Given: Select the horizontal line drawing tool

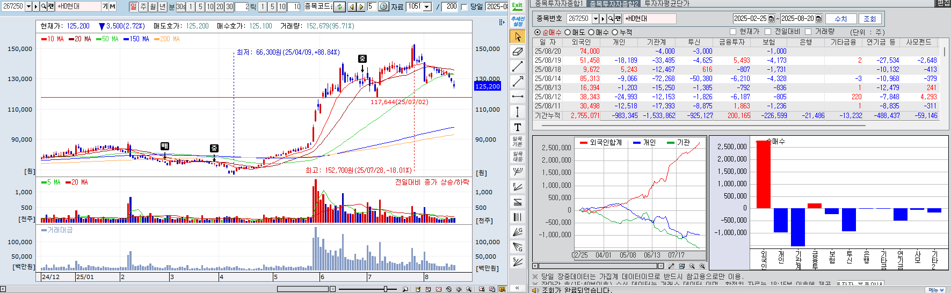Looking at the screenshot, I should (517, 97).
